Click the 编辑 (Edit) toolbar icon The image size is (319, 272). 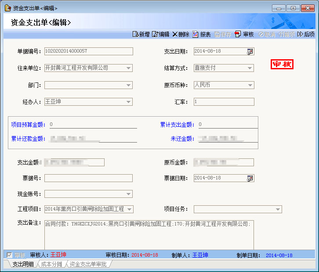155,35
